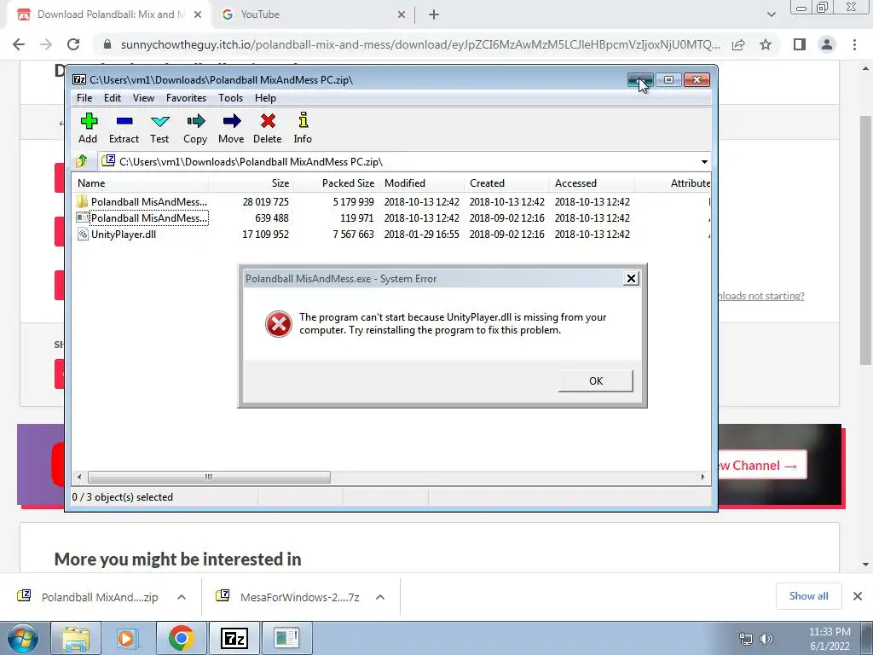Click the 28 019 725 size value
Viewport: 873px width, 655px height.
[266, 201]
